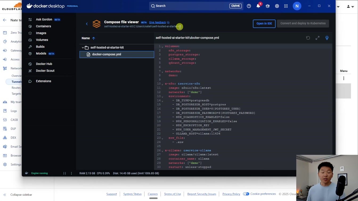Pause the Docker engine

click(64, 173)
